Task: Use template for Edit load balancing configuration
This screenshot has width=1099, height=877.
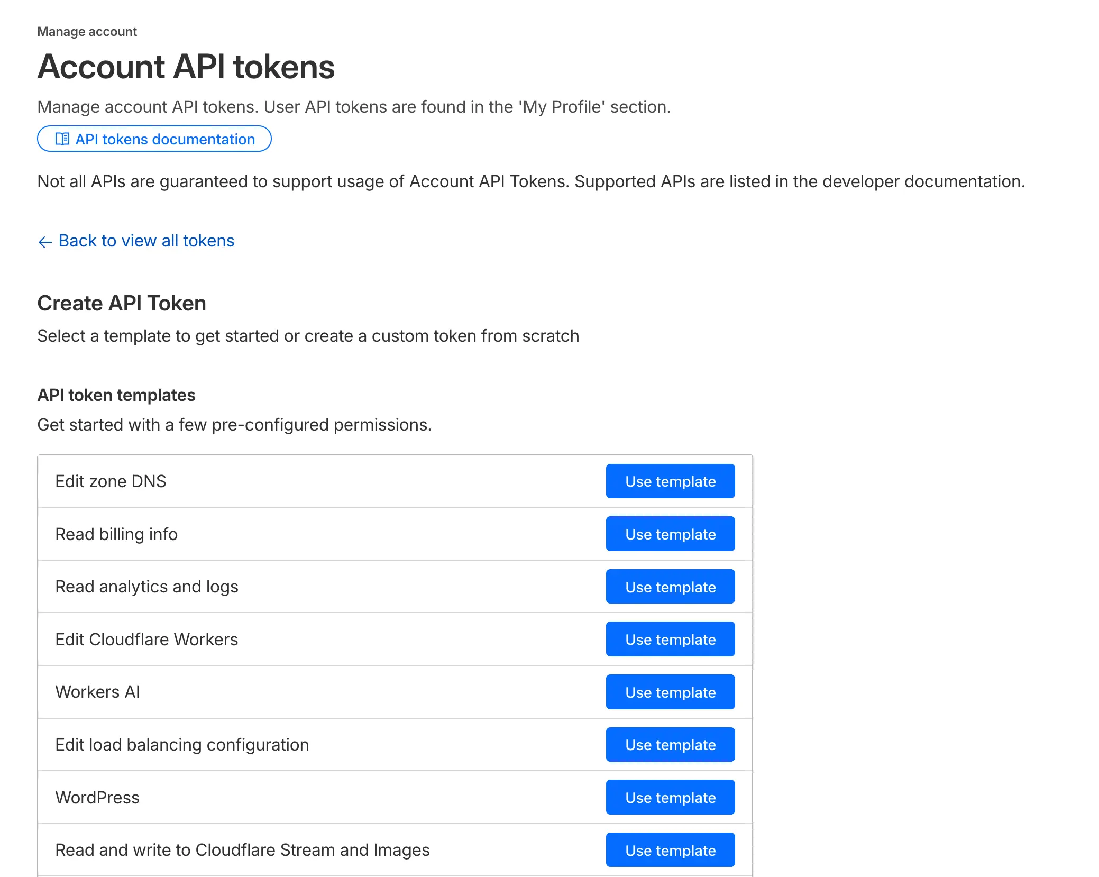Action: tap(670, 744)
